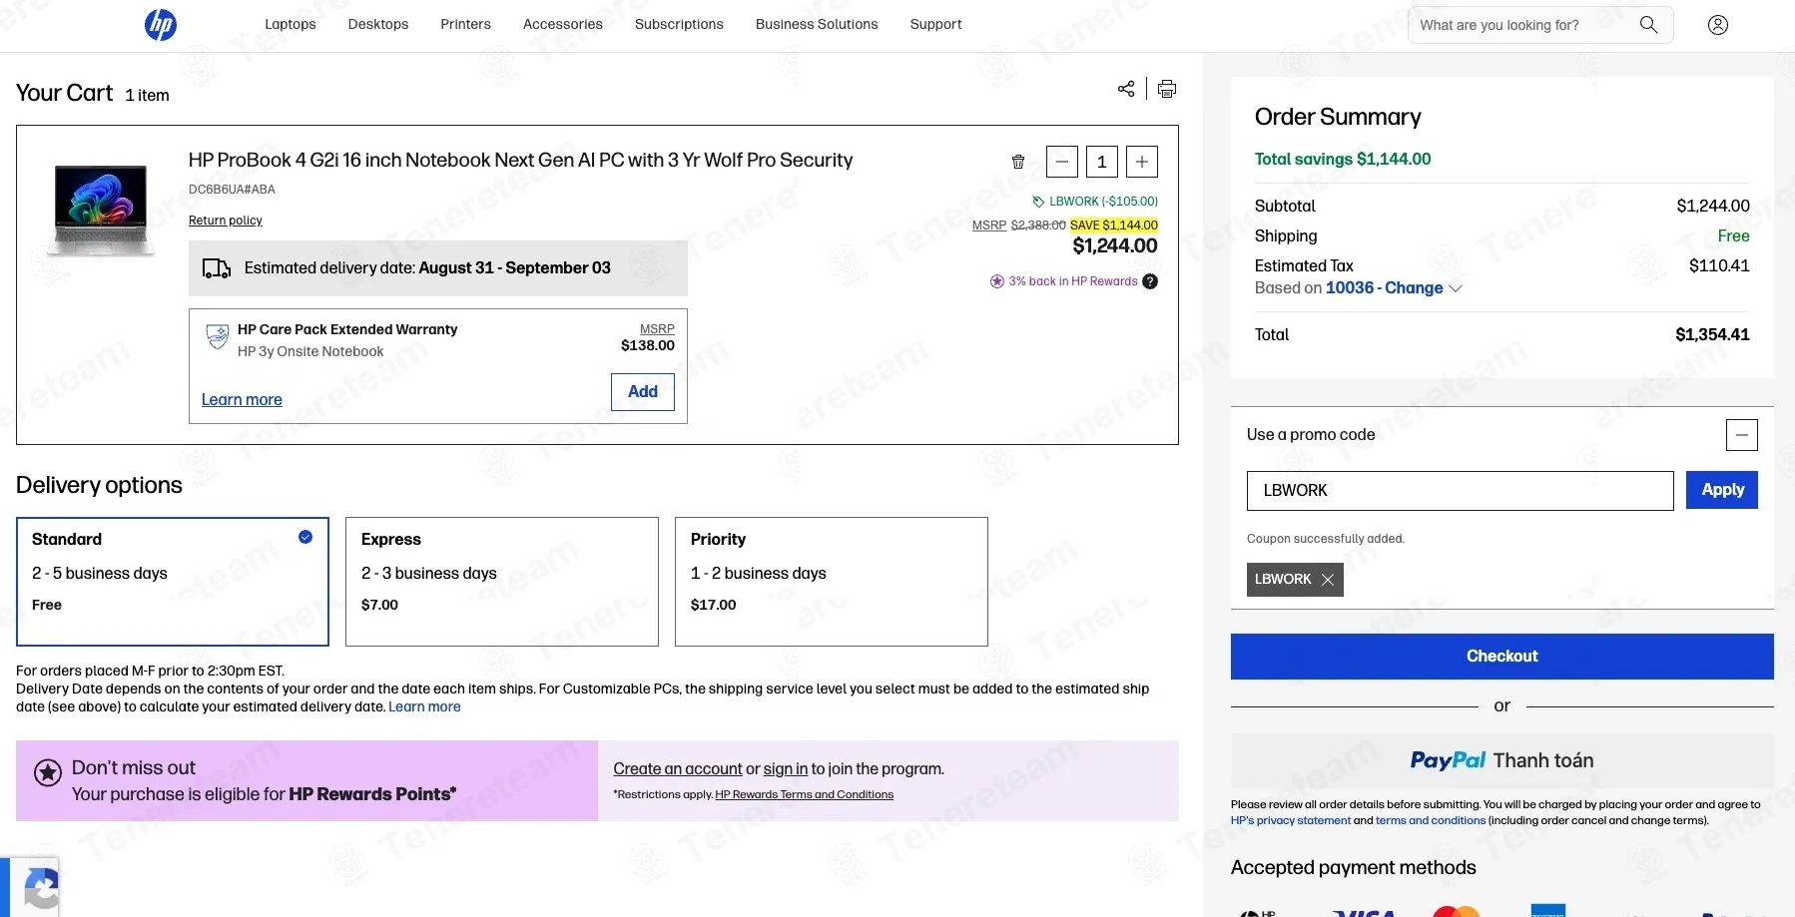Expand the zip code Change dropdown
The width and height of the screenshot is (1795, 917).
point(1394,288)
